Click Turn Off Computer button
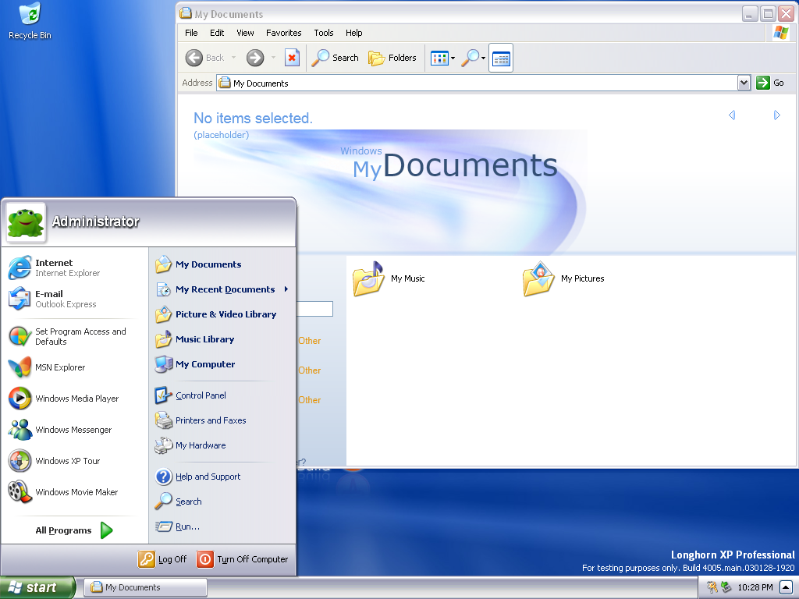 coord(243,559)
